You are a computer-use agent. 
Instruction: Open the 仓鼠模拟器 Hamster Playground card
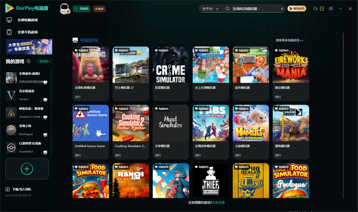pos(251,132)
